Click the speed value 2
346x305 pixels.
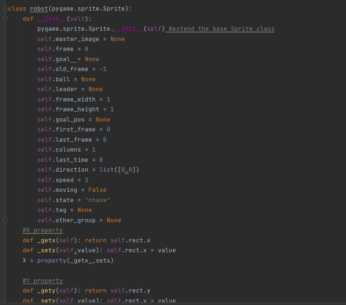click(86, 180)
